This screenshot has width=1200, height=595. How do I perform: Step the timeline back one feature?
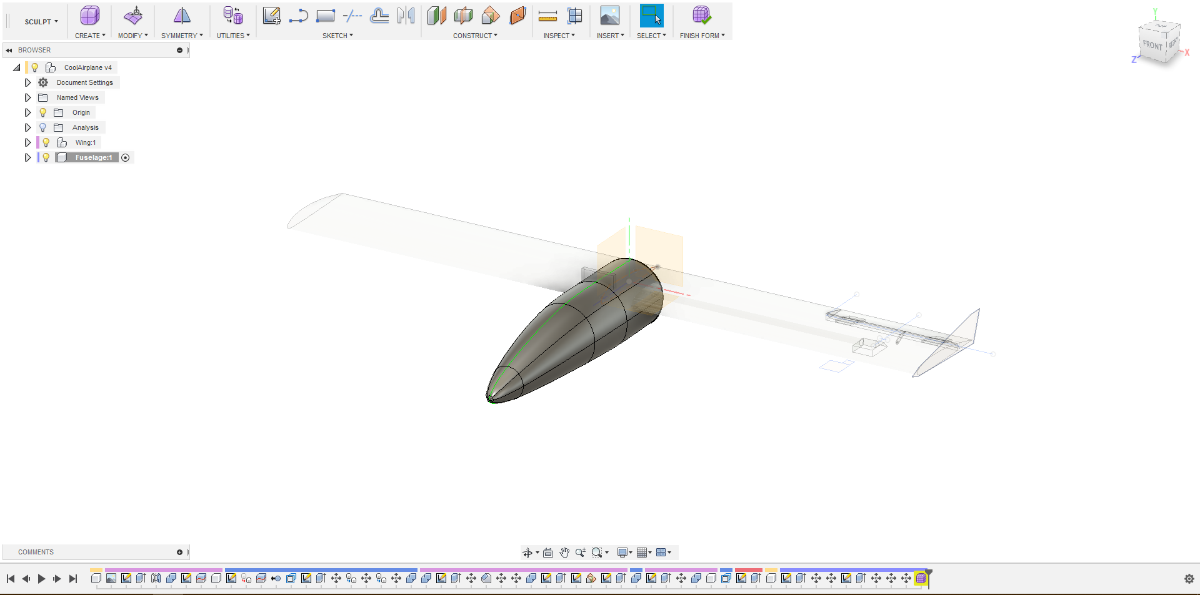pos(26,579)
